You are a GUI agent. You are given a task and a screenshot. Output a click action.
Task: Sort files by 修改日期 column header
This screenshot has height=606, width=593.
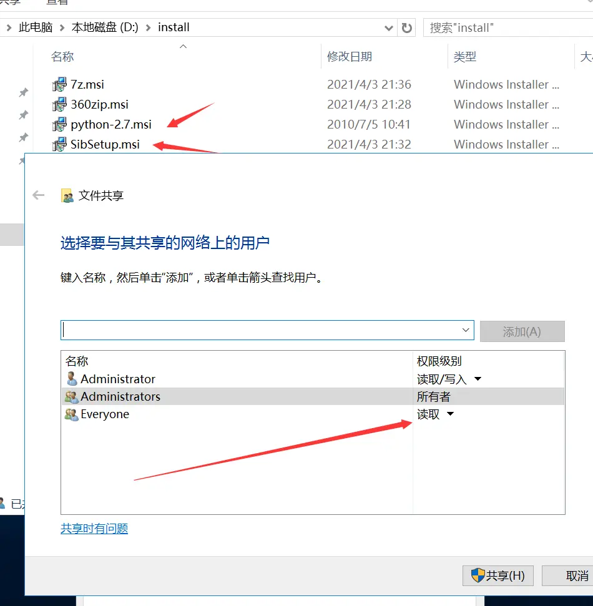tap(350, 57)
